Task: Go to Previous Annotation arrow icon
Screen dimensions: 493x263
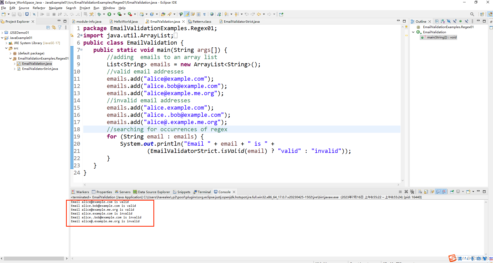Action: tap(236, 14)
